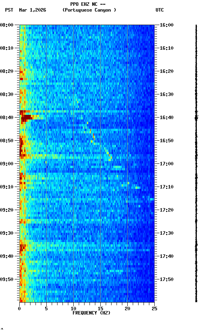Click the '0' frequency axis tick label
The width and height of the screenshot is (213, 333).
coord(19,309)
